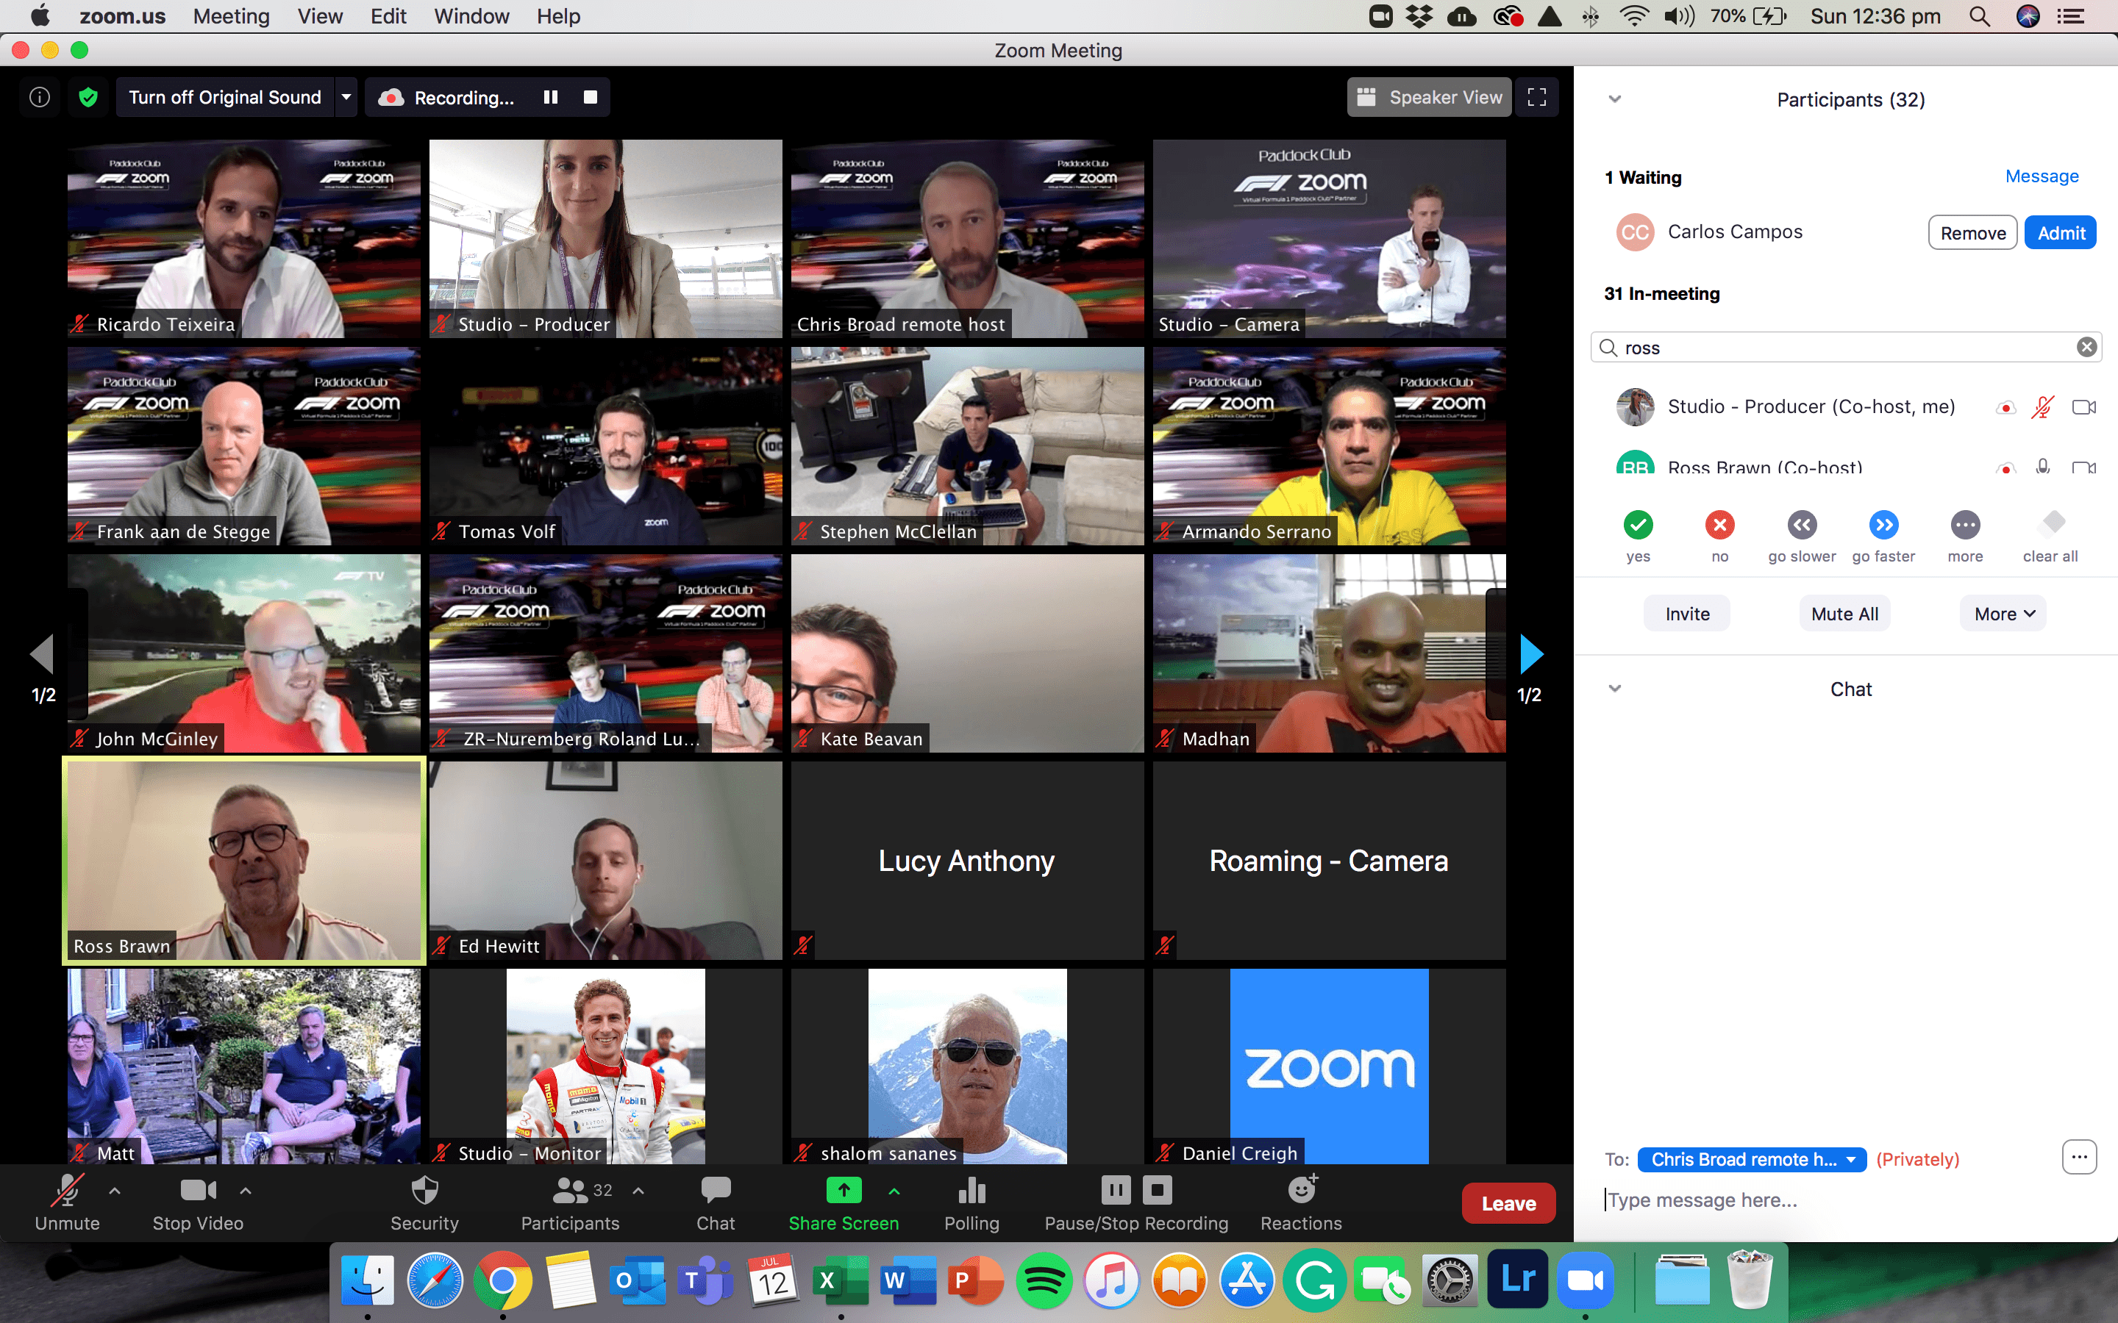This screenshot has width=2118, height=1323.
Task: Open audio options arrow beside Unmute
Action: click(x=115, y=1191)
